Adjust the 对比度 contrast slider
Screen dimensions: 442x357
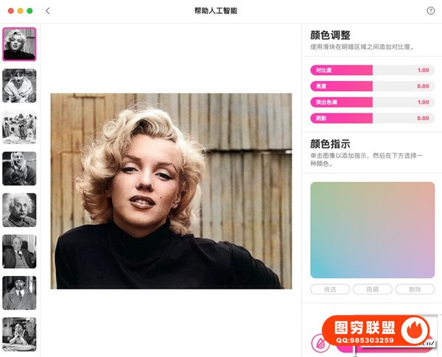pyautogui.click(x=372, y=70)
